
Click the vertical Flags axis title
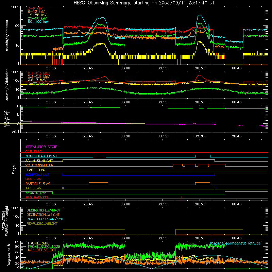click(14, 170)
